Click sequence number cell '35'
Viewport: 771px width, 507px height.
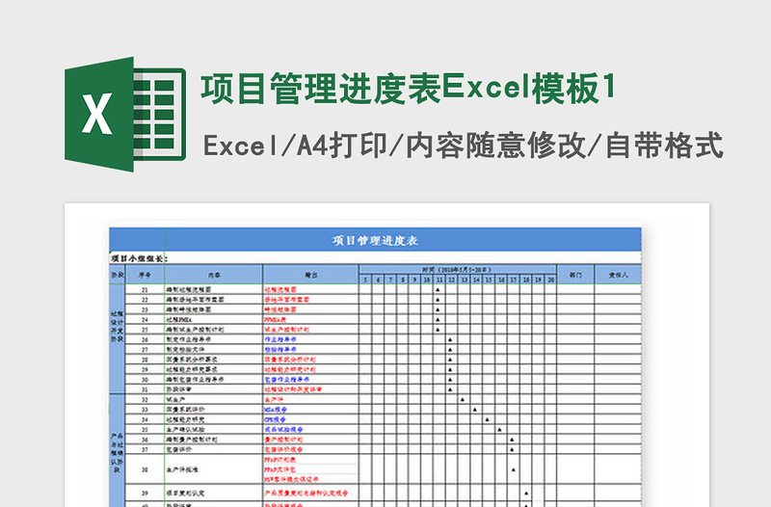point(145,429)
